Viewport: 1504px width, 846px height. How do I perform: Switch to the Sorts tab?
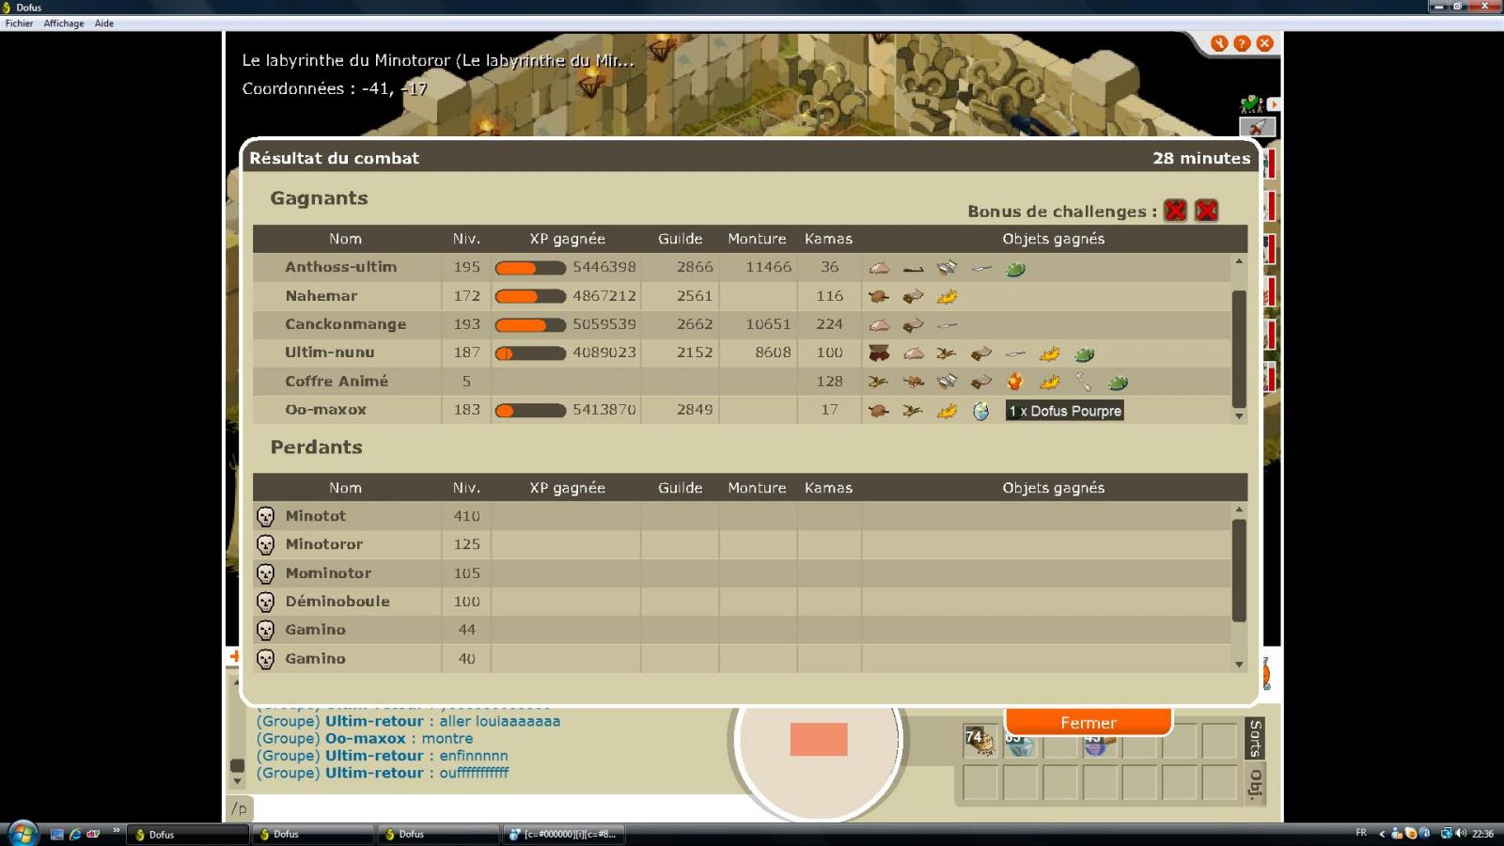pos(1255,738)
